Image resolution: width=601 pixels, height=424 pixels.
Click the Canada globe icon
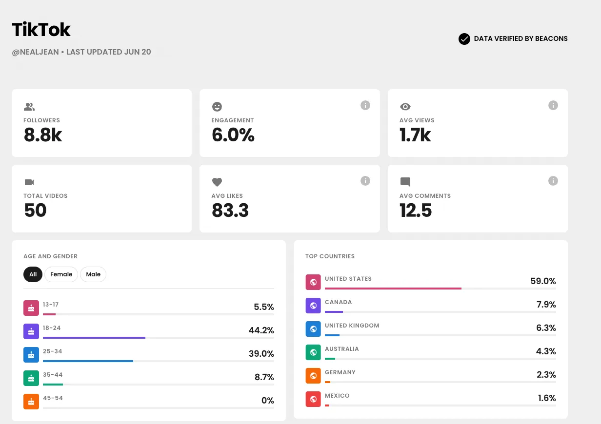point(313,306)
